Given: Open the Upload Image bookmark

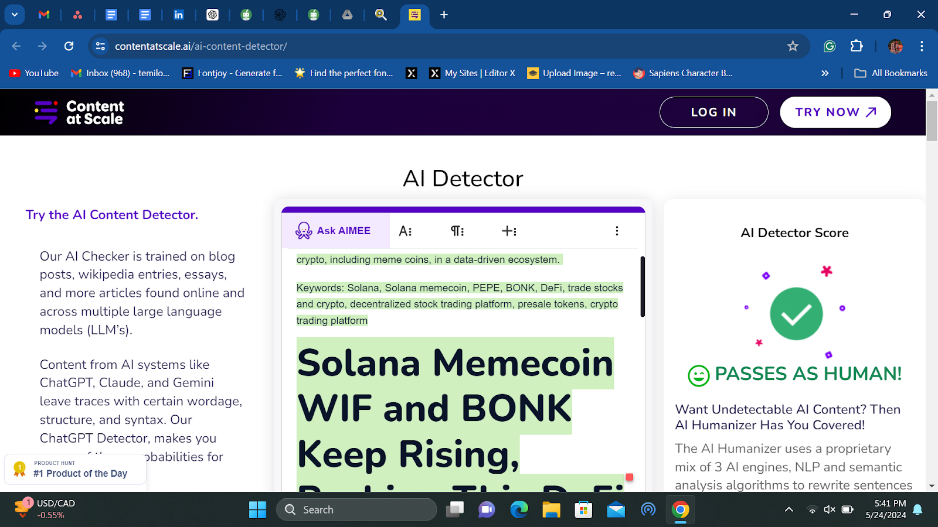Looking at the screenshot, I should pos(575,73).
